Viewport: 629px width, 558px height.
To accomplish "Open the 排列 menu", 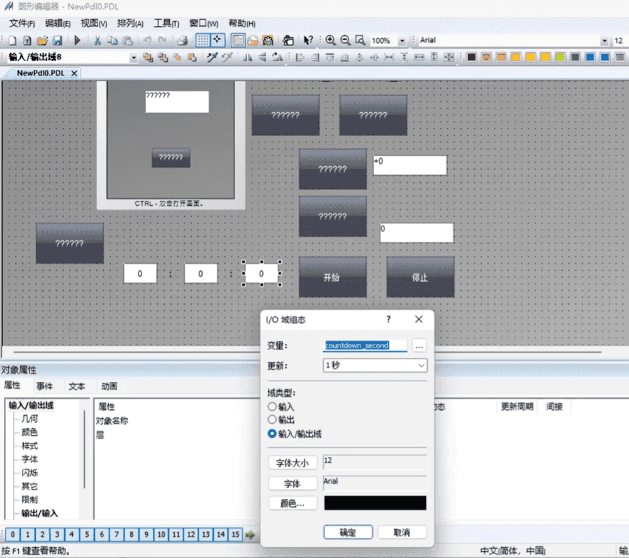I will click(x=130, y=23).
